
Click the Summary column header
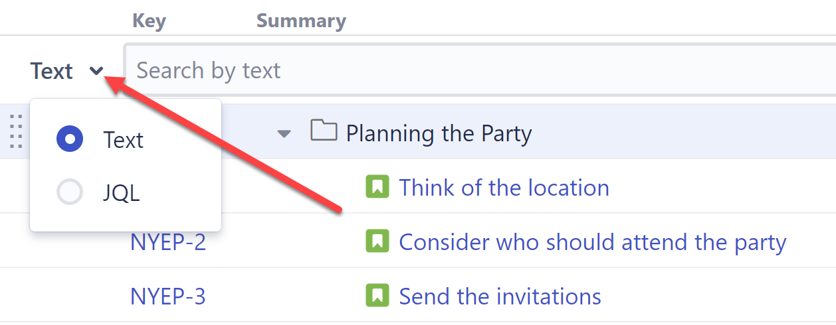pyautogui.click(x=301, y=21)
